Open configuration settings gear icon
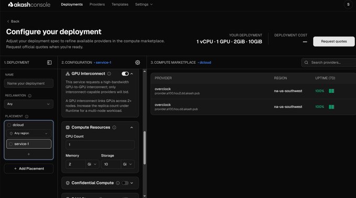 [138, 63]
